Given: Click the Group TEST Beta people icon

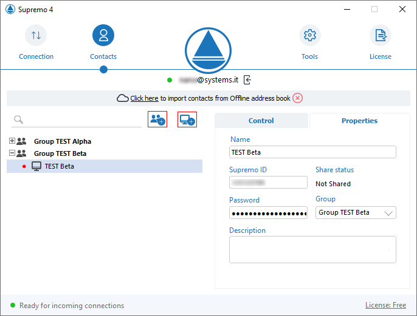Looking at the screenshot, I should [21, 153].
